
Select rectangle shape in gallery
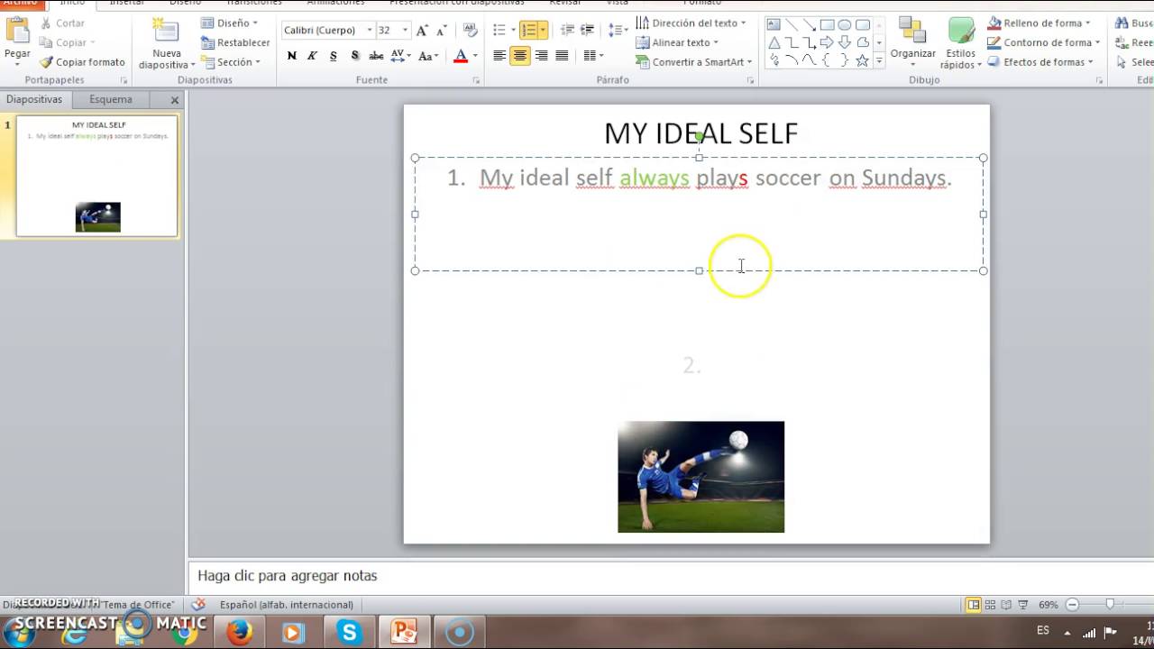point(827,24)
